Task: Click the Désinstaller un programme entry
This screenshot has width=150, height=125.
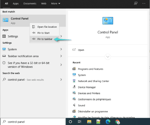Action: coord(93,111)
